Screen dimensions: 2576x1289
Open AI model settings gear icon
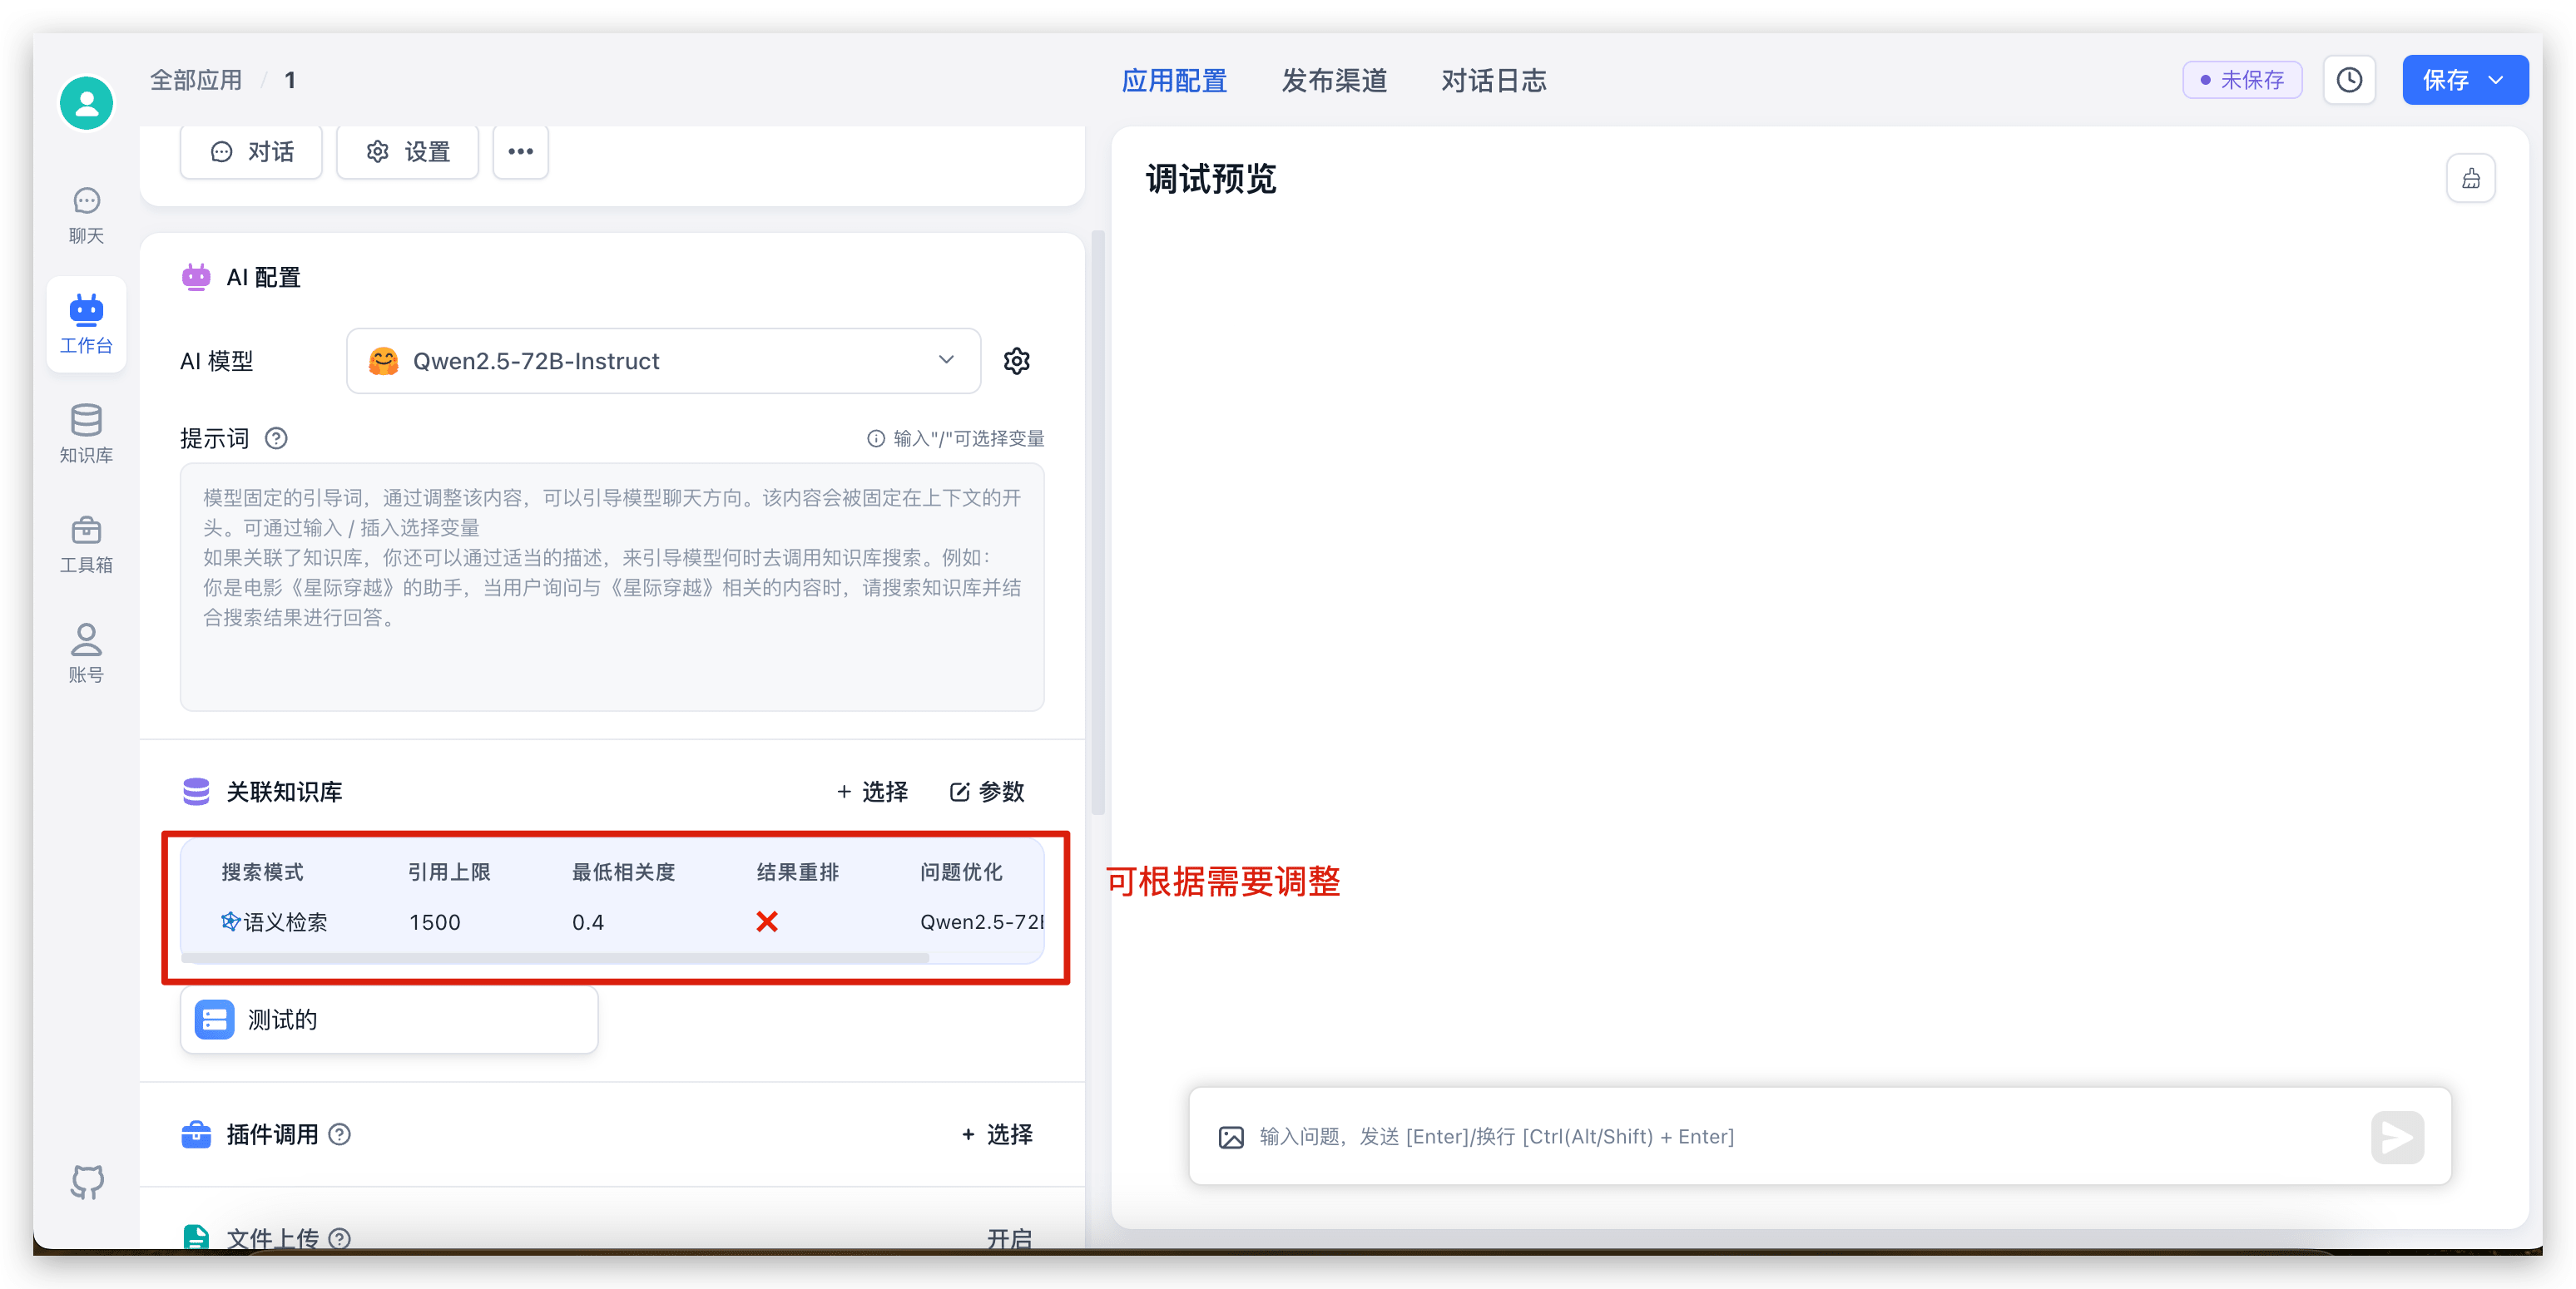coord(1016,361)
